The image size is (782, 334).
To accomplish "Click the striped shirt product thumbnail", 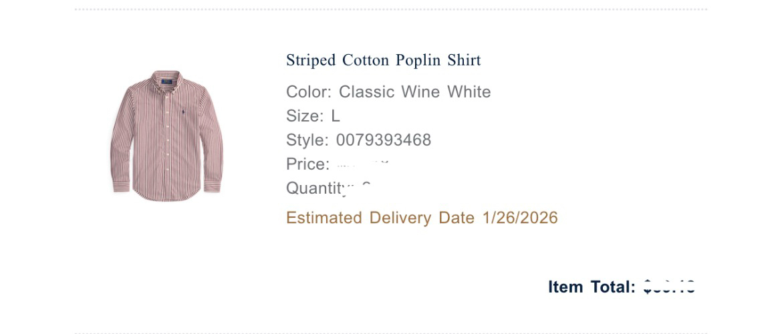I will point(166,135).
